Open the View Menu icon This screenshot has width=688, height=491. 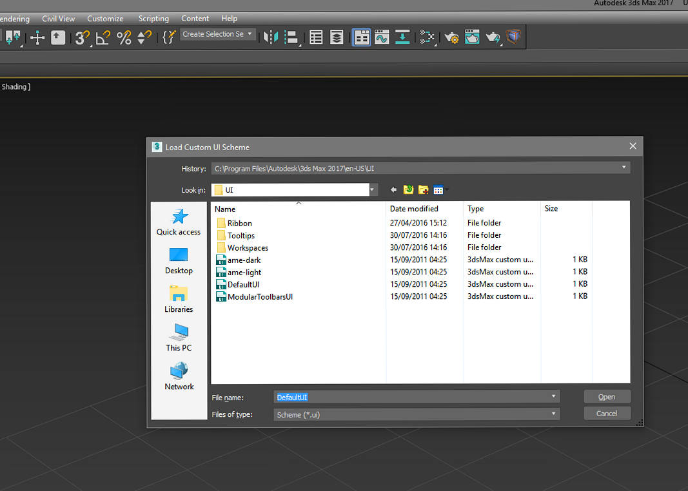click(x=439, y=189)
